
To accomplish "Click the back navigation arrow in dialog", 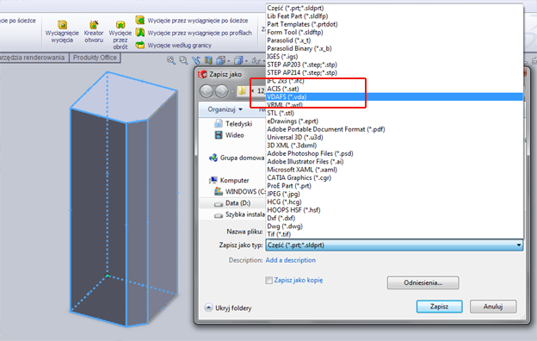I will (x=207, y=91).
